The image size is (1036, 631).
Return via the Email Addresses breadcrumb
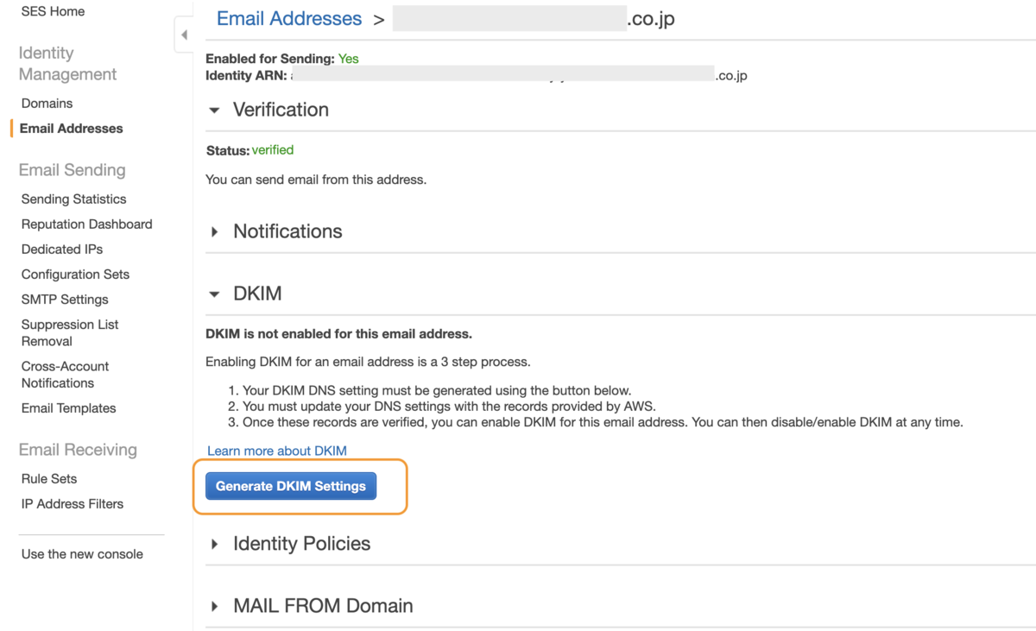(288, 18)
